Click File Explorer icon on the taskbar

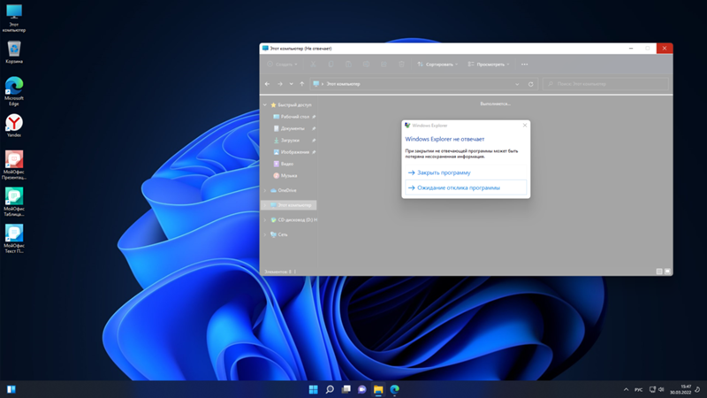[378, 389]
